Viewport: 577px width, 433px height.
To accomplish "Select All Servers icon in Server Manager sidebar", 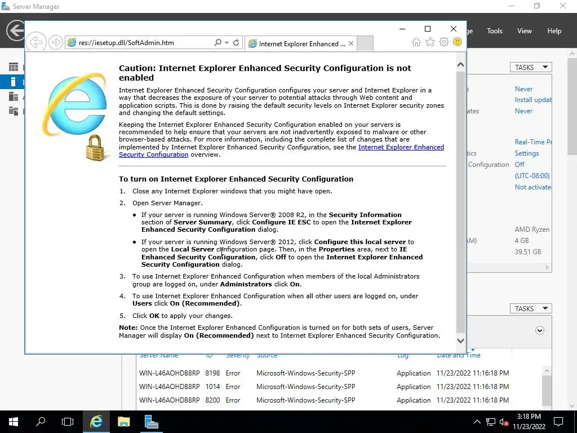I will pyautogui.click(x=14, y=96).
